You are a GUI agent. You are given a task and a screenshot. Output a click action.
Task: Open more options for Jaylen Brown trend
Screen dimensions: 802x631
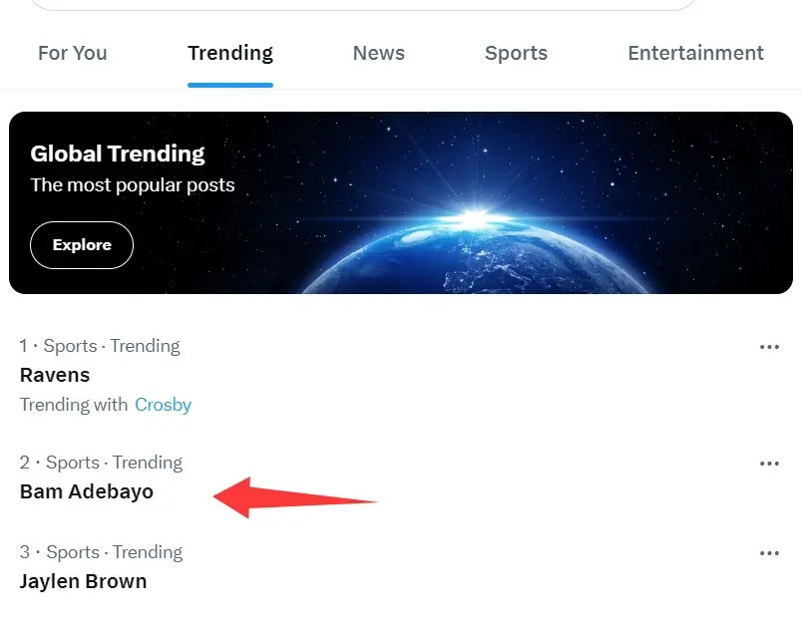pyautogui.click(x=768, y=553)
